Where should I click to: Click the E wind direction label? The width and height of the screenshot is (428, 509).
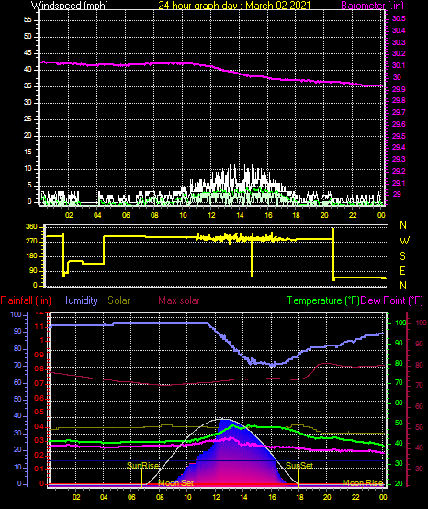402,271
